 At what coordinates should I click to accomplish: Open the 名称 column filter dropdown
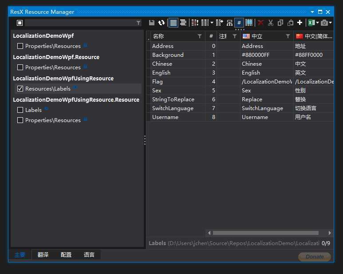pyautogui.click(x=200, y=36)
